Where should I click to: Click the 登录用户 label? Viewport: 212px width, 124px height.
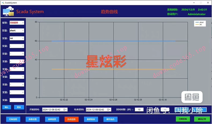[x=173, y=14]
